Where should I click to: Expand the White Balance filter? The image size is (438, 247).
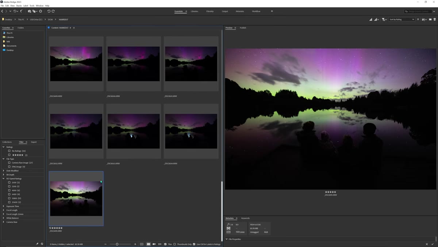pos(4,218)
